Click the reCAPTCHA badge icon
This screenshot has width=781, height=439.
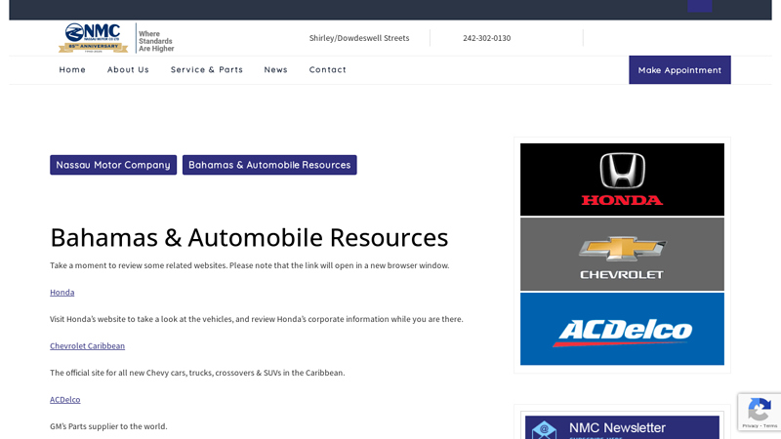[x=760, y=412]
